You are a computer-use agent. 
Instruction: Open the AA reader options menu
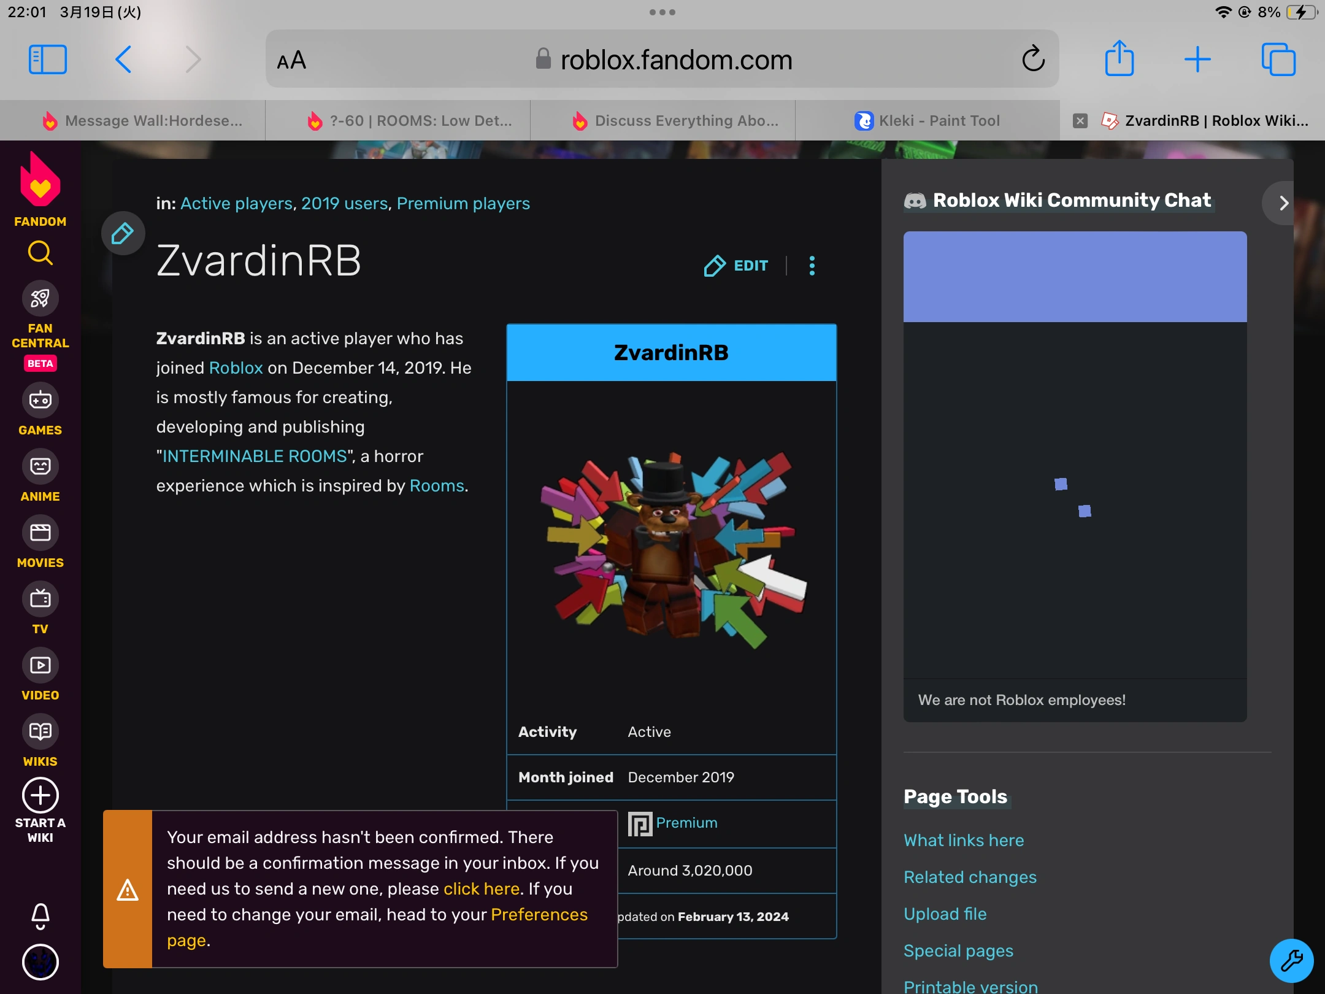[291, 60]
